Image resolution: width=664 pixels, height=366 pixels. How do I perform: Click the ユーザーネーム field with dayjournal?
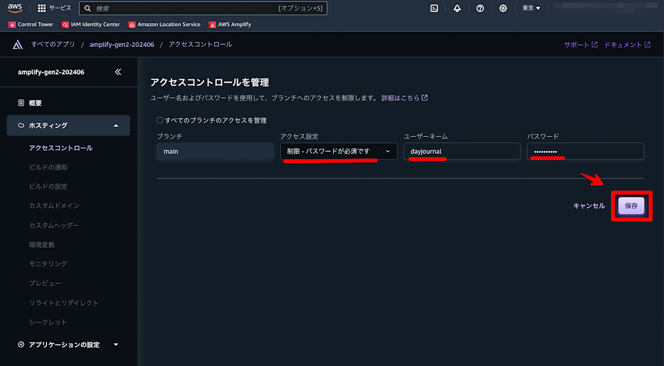pyautogui.click(x=462, y=151)
